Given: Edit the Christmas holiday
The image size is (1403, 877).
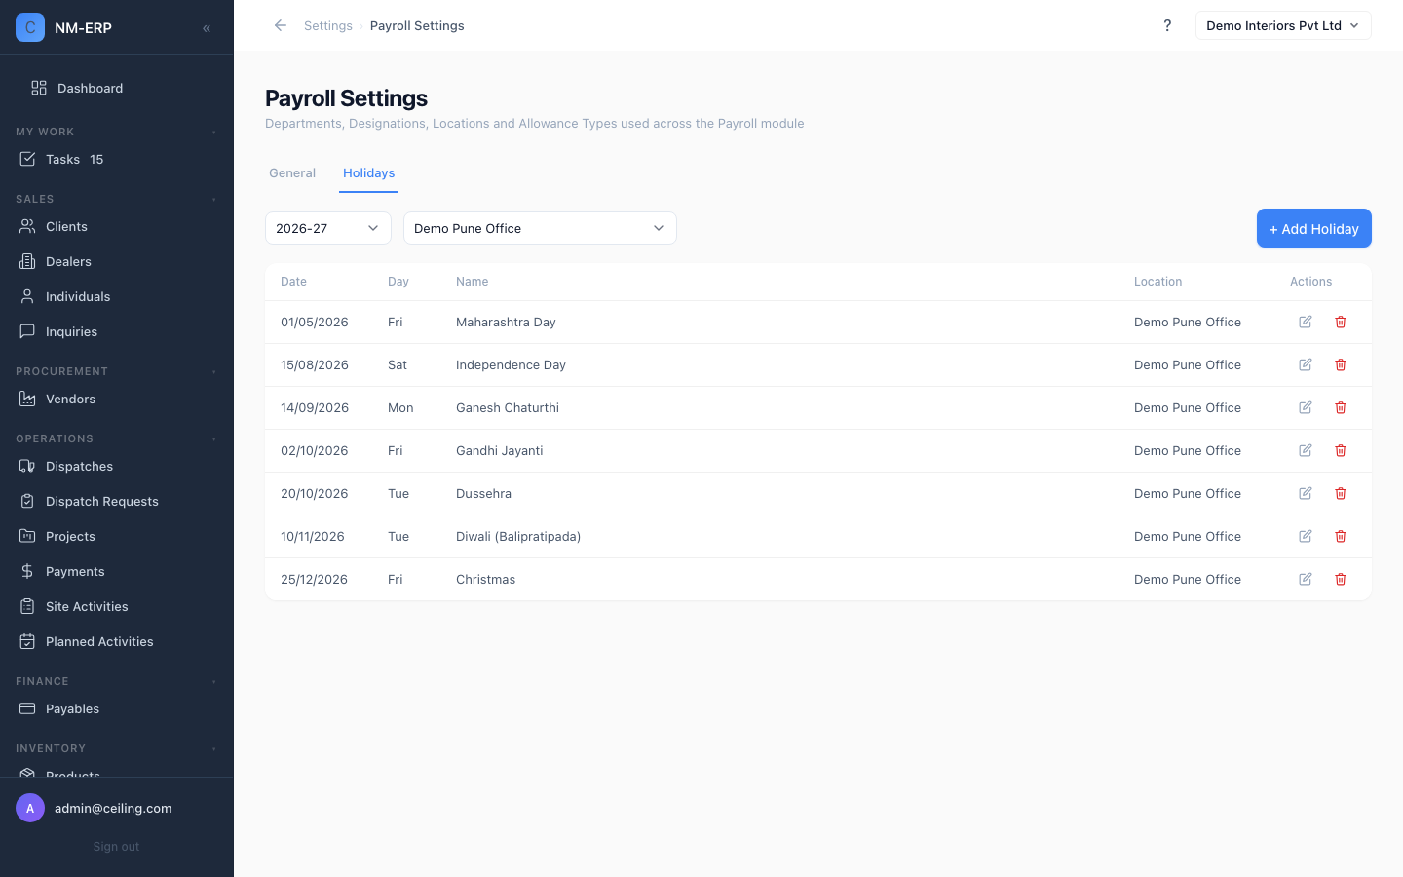Looking at the screenshot, I should (1306, 579).
